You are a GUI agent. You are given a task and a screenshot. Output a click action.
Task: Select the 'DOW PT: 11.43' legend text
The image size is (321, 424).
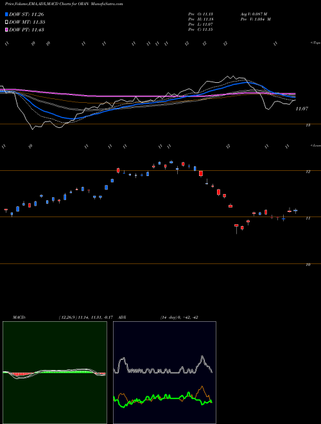(x=26, y=30)
